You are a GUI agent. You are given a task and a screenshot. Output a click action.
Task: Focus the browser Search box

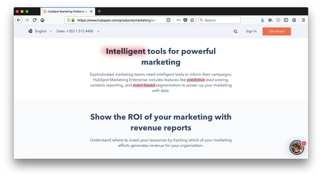(219, 20)
